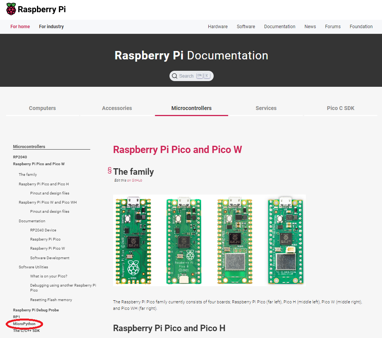The image size is (382, 338).
Task: Switch to the Computers tab
Action: tap(42, 108)
